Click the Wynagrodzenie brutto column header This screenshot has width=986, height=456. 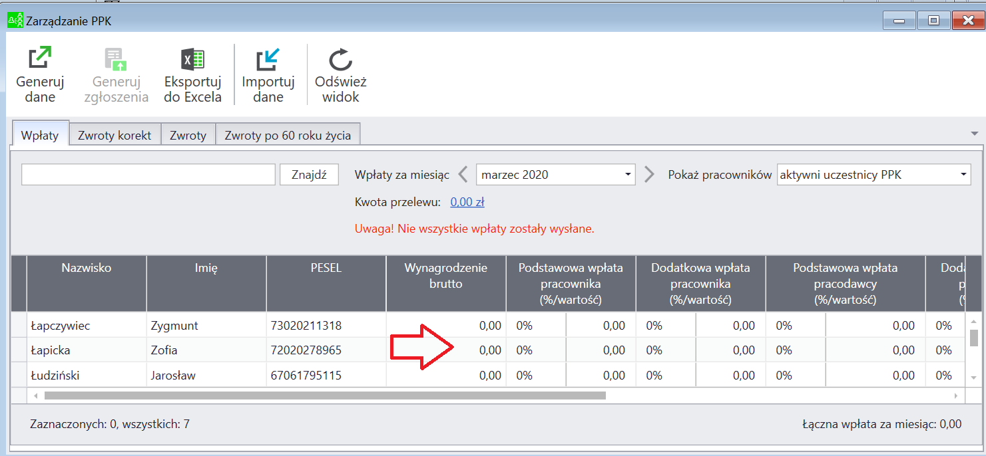click(446, 283)
